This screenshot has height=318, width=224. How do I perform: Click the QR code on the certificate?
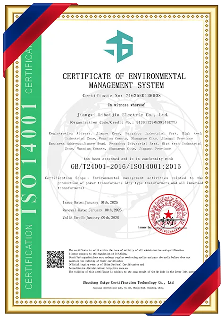(55, 260)
